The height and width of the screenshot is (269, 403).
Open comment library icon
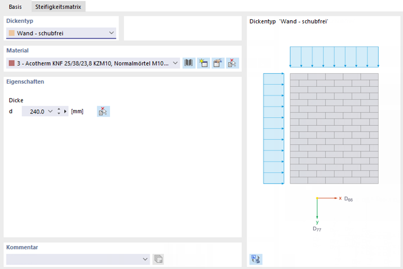[x=159, y=259]
